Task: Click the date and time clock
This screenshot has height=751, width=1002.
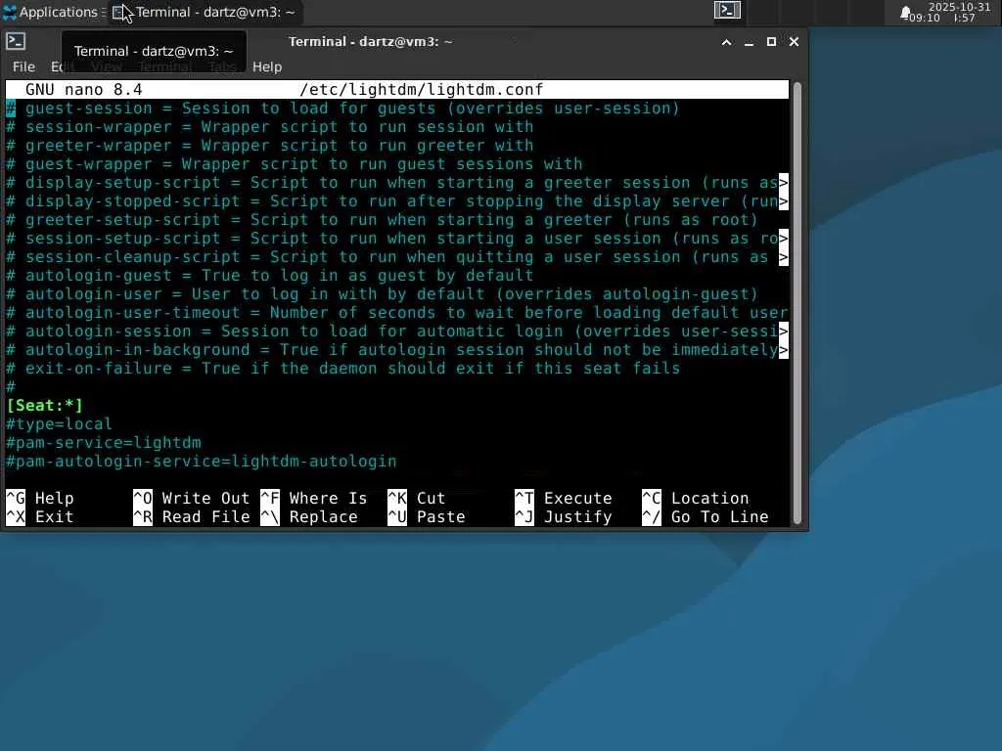Action: pyautogui.click(x=951, y=12)
